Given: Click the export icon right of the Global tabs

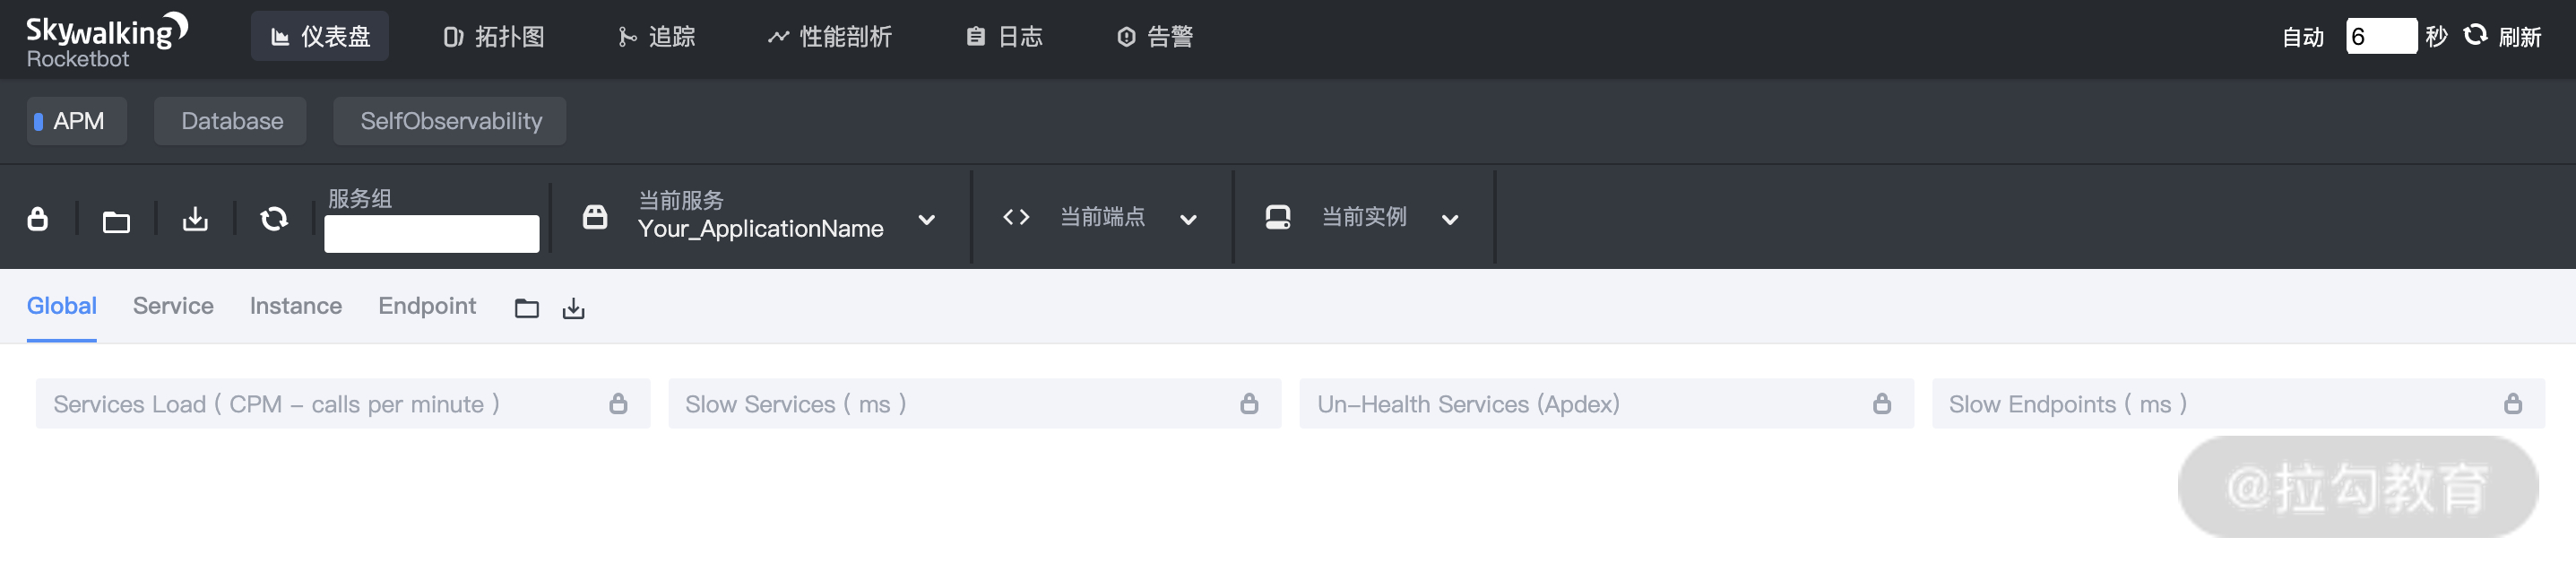Looking at the screenshot, I should tap(574, 308).
